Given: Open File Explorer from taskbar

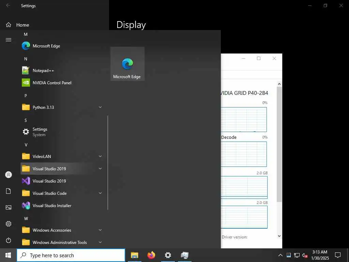Looking at the screenshot, I should point(134,255).
